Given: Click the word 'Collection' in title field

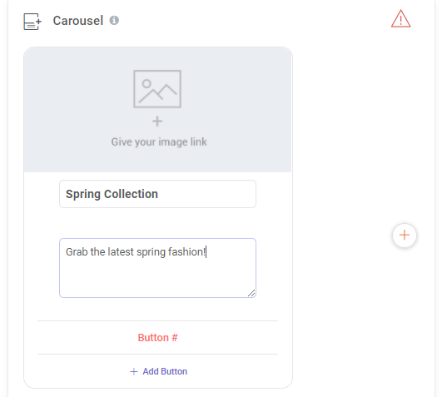Looking at the screenshot, I should pos(131,194).
